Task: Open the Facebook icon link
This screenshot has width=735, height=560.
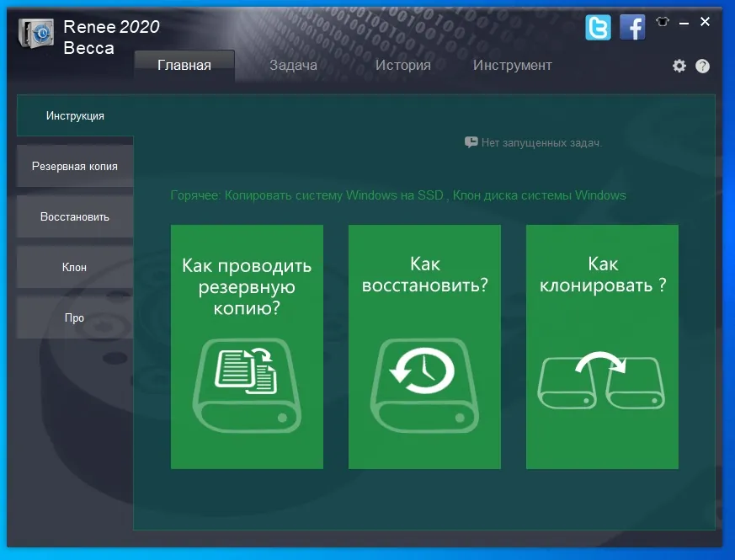Action: [632, 27]
